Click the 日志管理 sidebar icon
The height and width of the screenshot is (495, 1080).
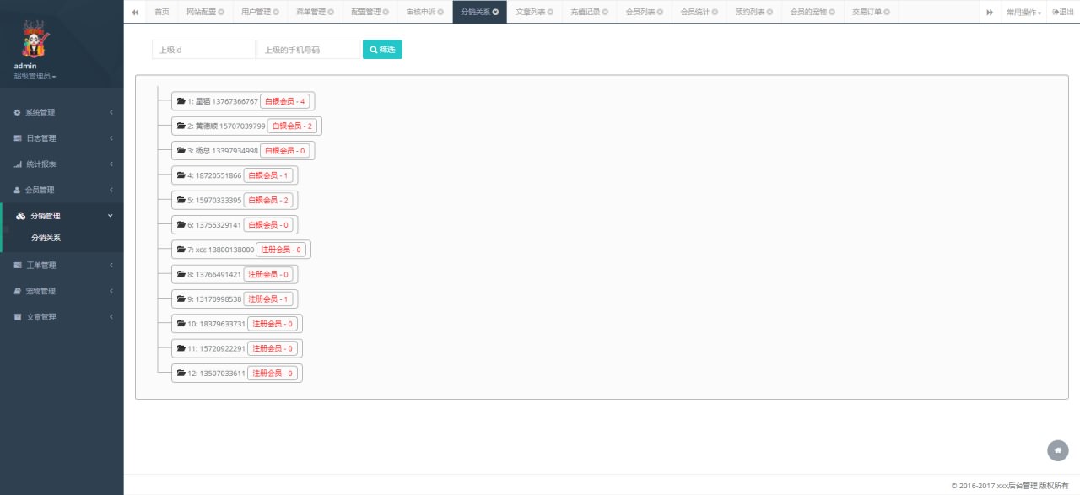tap(18, 138)
